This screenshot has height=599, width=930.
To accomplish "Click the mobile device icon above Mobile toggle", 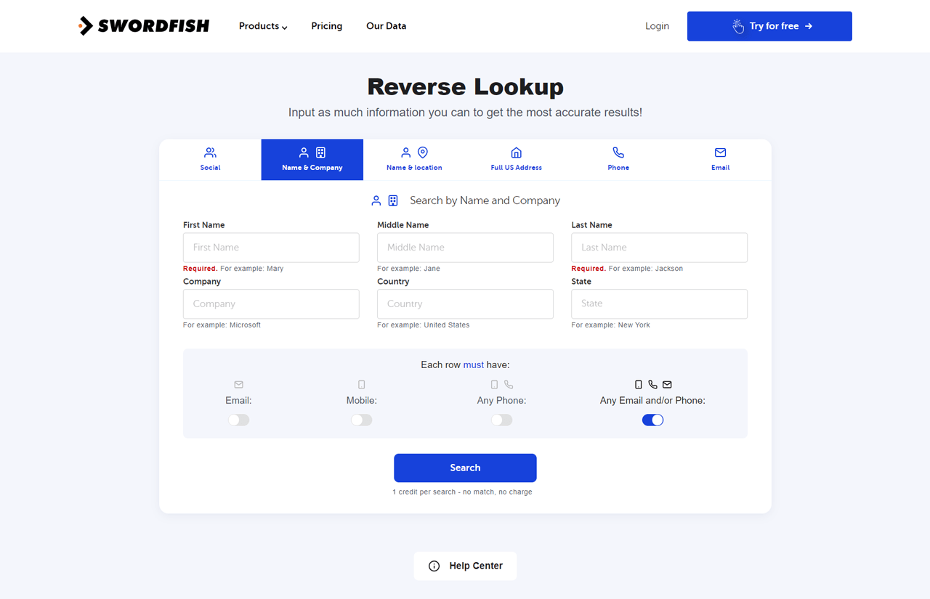I will point(361,384).
